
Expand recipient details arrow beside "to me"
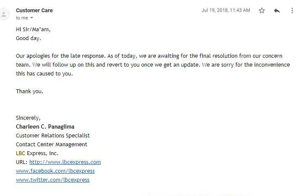tap(32, 18)
